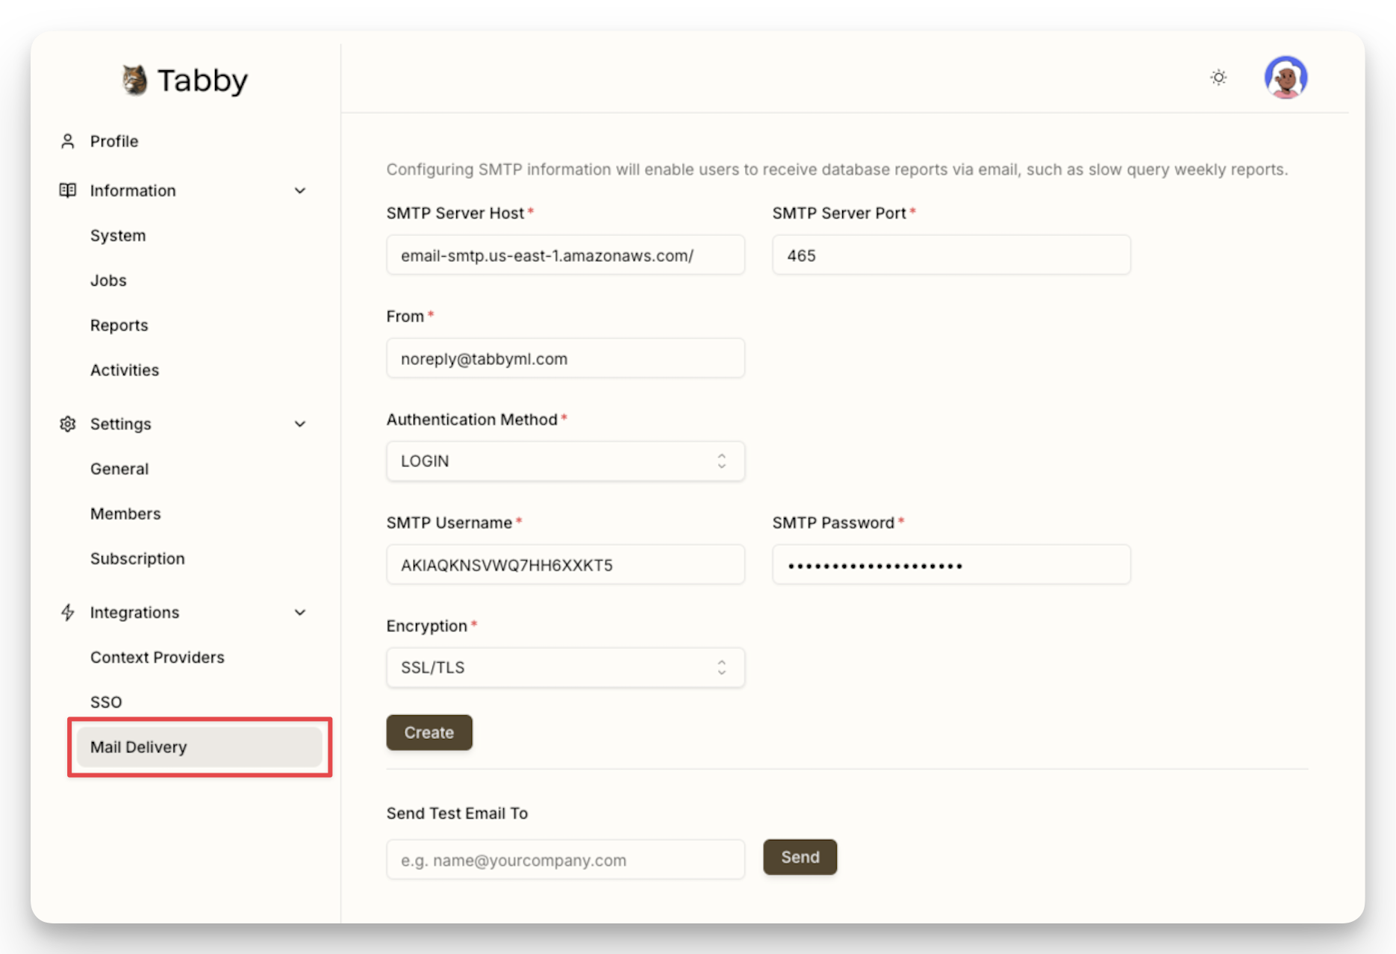This screenshot has height=954, width=1396.
Task: Open the user avatar menu
Action: tap(1286, 78)
